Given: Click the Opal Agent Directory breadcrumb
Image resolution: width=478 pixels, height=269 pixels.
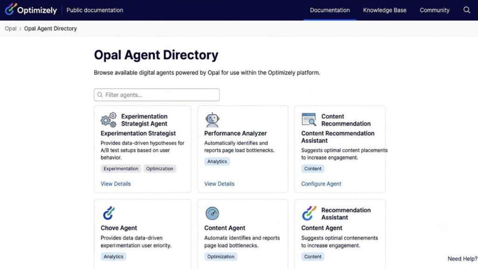Looking at the screenshot, I should 50,28.
